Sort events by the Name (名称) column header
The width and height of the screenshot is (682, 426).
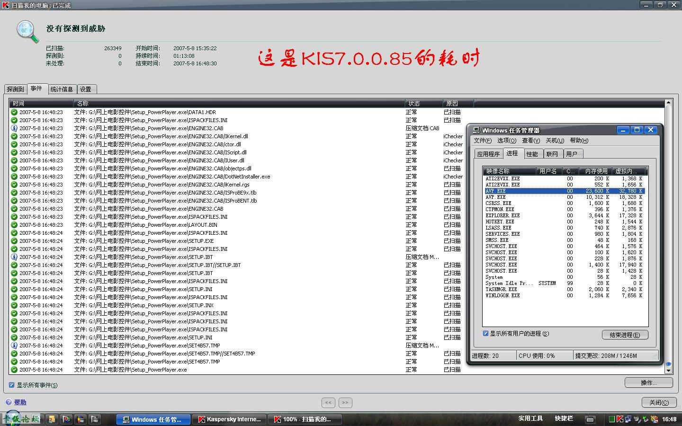(x=239, y=103)
